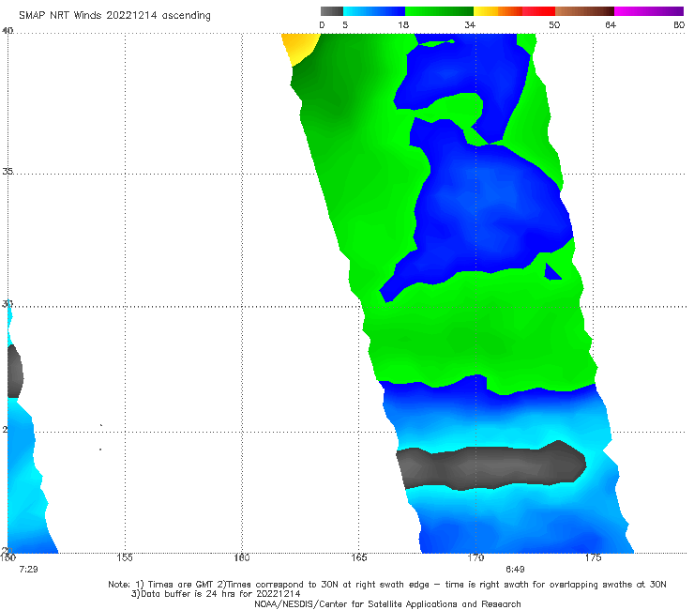This screenshot has width=694, height=610.
Task: Click the note line starting "Note: 1) Times are GMT"
Action: click(387, 585)
